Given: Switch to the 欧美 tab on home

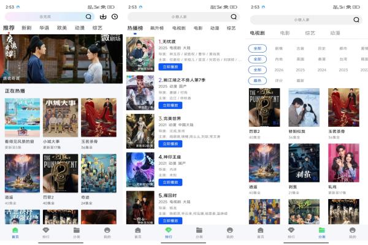Looking at the screenshot, I should coord(62,28).
